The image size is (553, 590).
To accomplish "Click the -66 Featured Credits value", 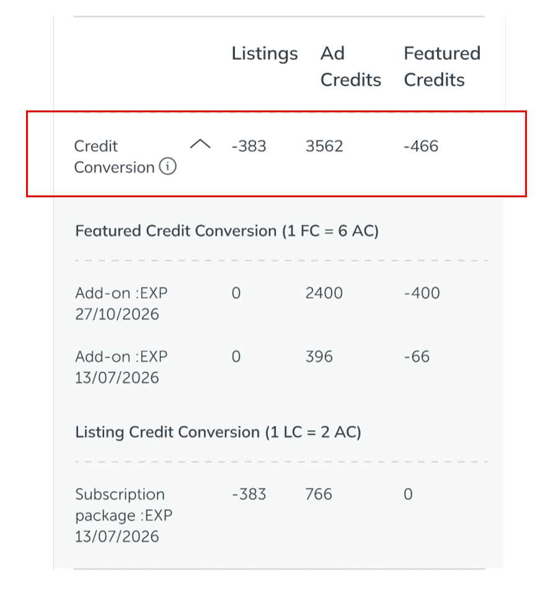I will (x=416, y=357).
